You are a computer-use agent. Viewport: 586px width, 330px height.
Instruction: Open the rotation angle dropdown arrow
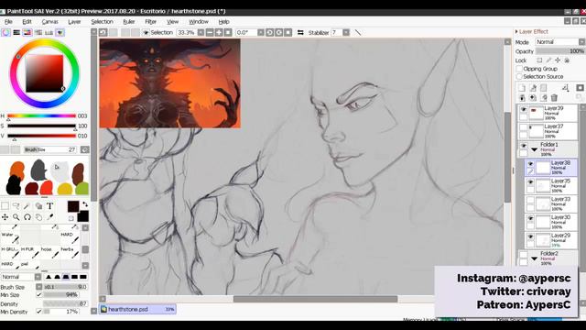coord(260,33)
